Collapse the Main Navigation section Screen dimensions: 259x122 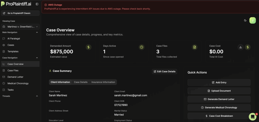pyautogui.click(x=37, y=32)
